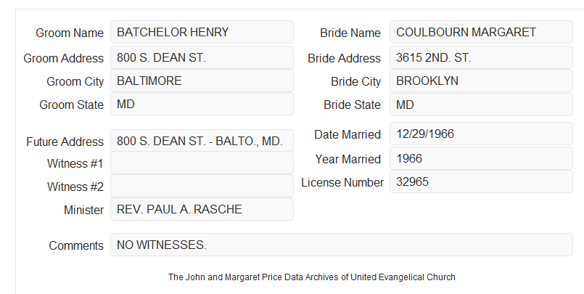Click the empty Witness #1 field
The width and height of the screenshot is (584, 294).
pyautogui.click(x=202, y=163)
